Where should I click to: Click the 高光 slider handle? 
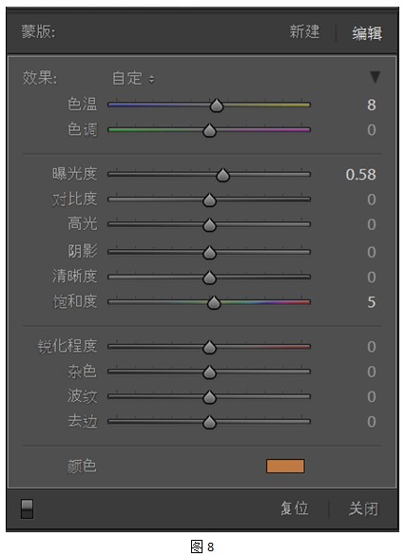tap(209, 225)
